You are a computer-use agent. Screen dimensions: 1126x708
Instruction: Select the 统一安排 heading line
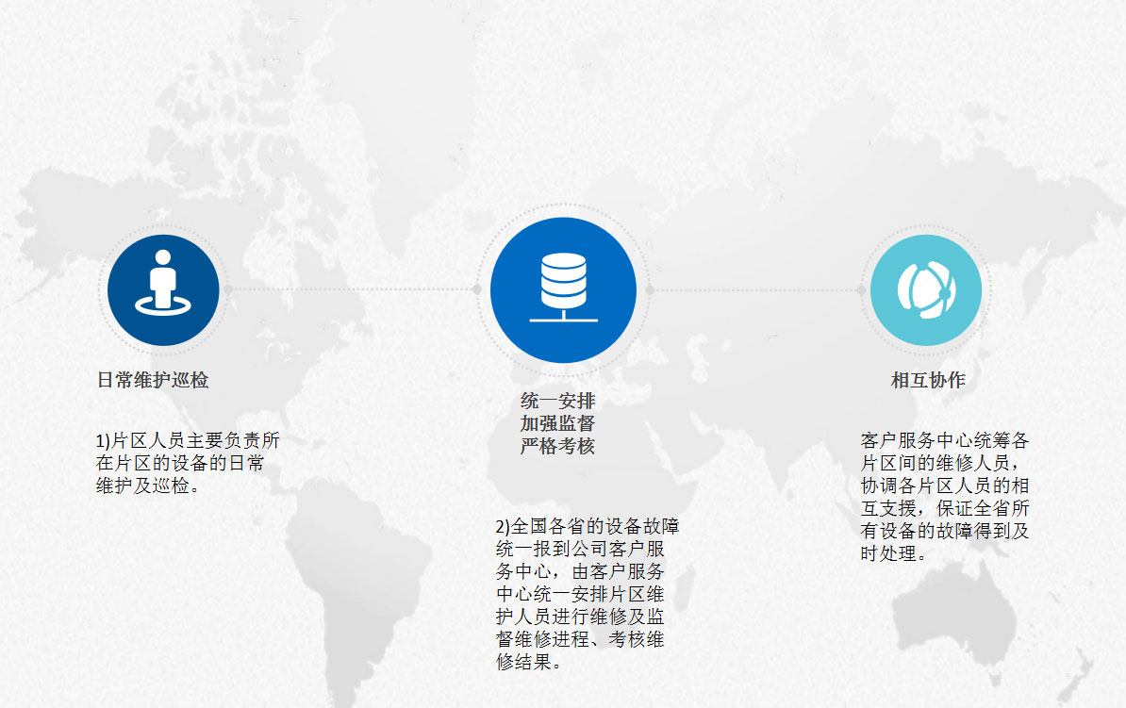pos(557,401)
